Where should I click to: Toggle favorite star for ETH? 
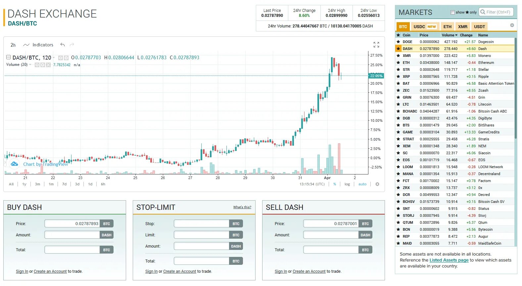point(399,63)
